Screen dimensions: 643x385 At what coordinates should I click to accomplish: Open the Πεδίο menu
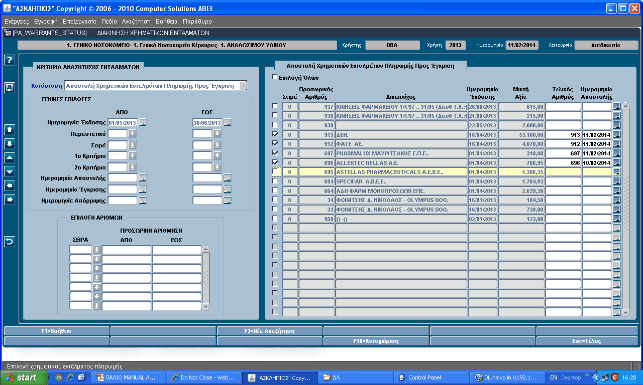(x=109, y=22)
